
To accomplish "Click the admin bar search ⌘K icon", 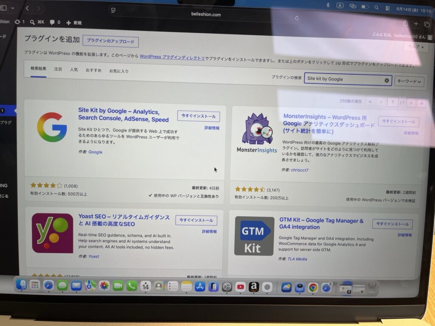I will tap(37, 22).
